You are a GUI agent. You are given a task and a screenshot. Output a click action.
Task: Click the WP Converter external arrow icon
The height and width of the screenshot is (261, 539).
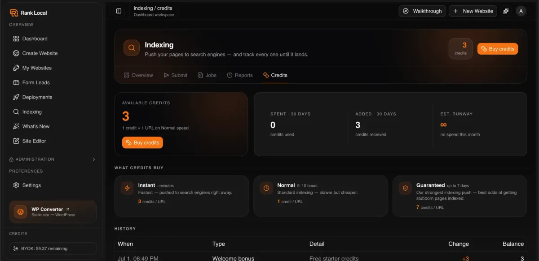click(x=68, y=209)
